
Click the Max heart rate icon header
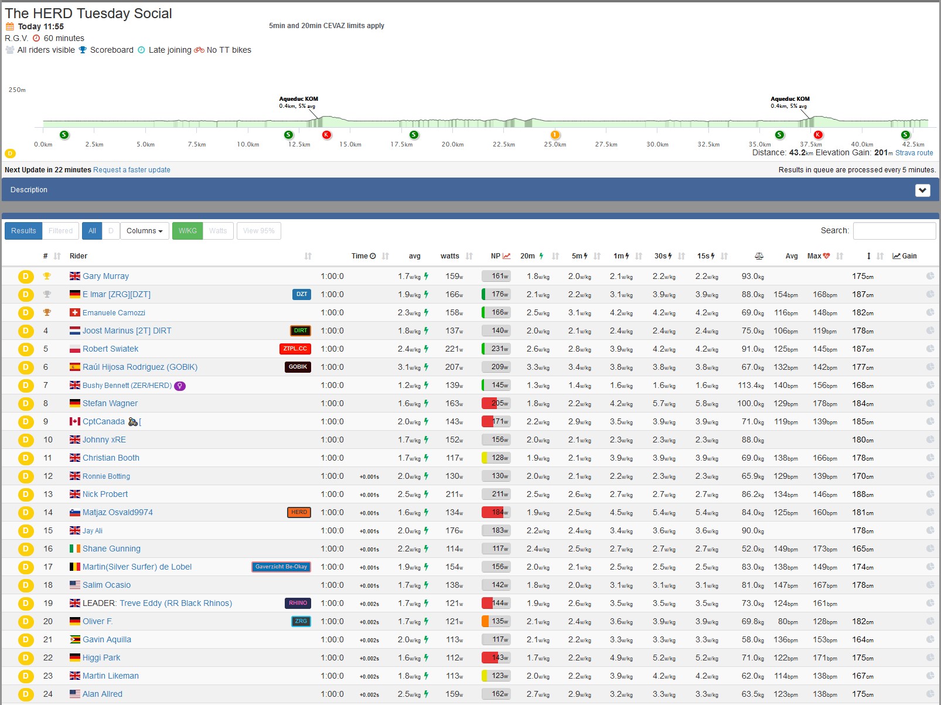click(826, 256)
